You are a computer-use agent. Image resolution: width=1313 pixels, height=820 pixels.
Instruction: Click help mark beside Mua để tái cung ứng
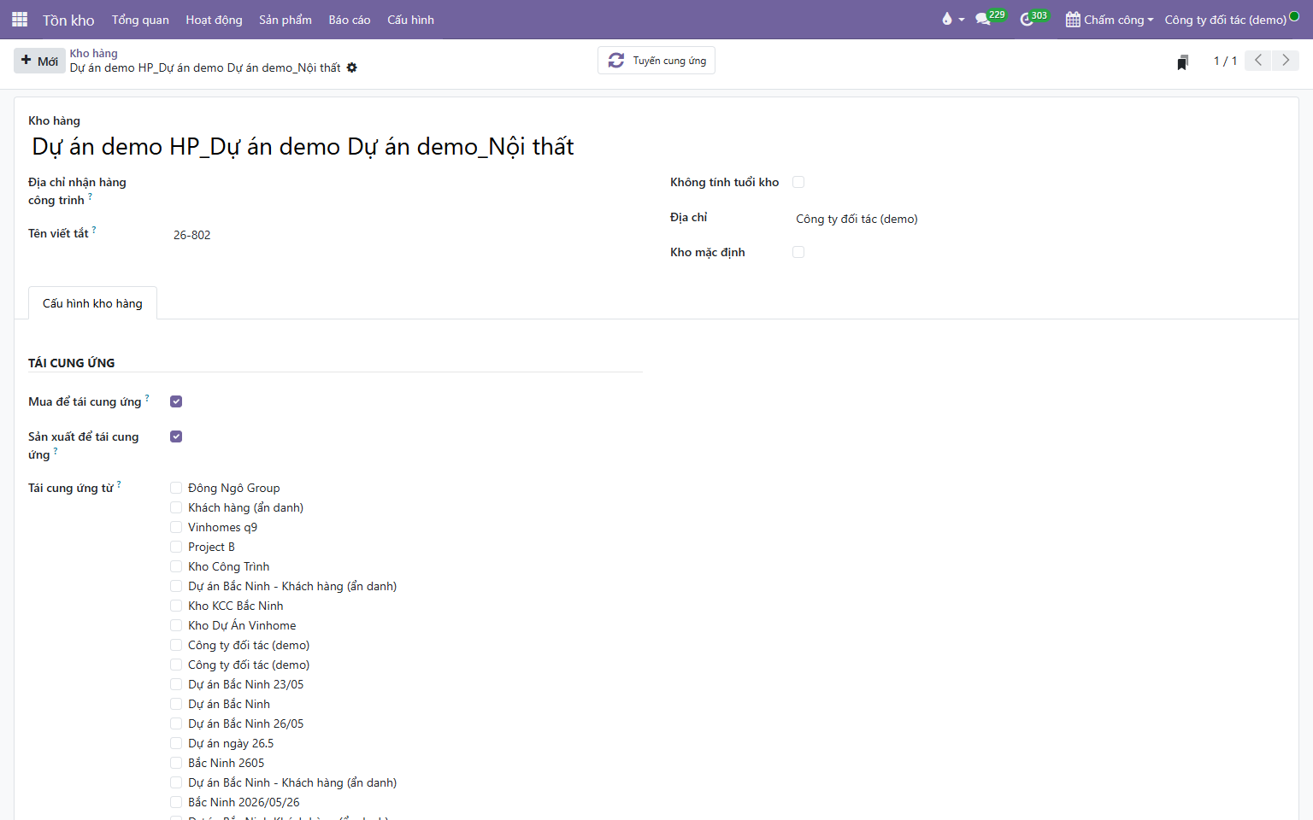pos(147,397)
